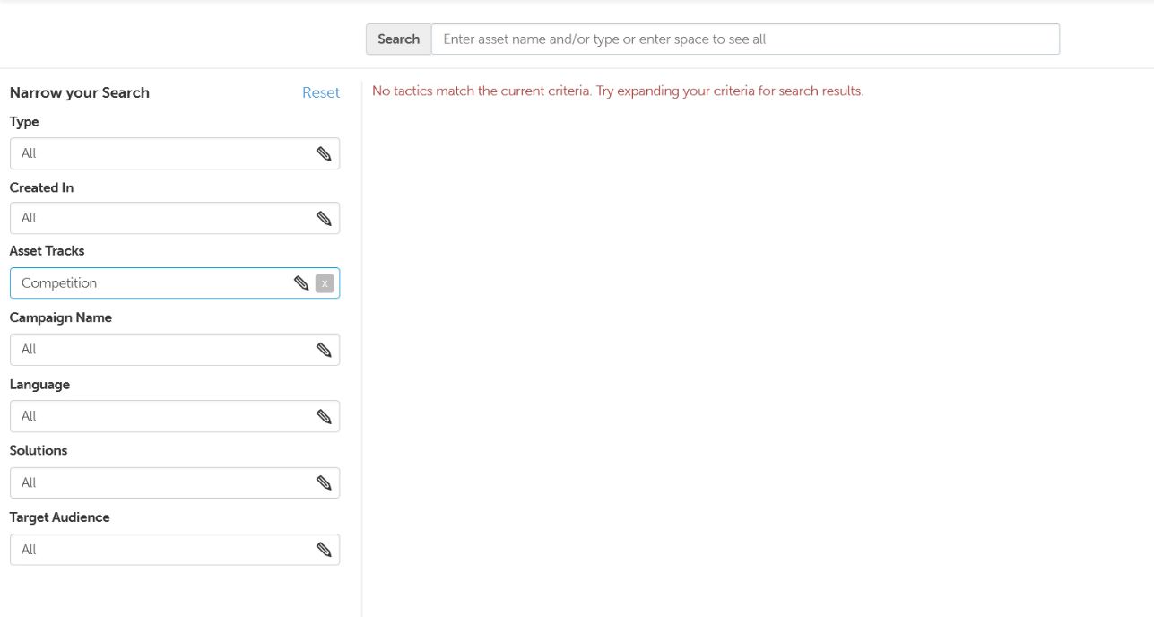Image resolution: width=1154 pixels, height=617 pixels.
Task: Open the Language filter field
Action: [175, 416]
